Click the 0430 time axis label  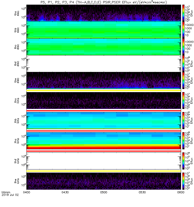pos(65,192)
